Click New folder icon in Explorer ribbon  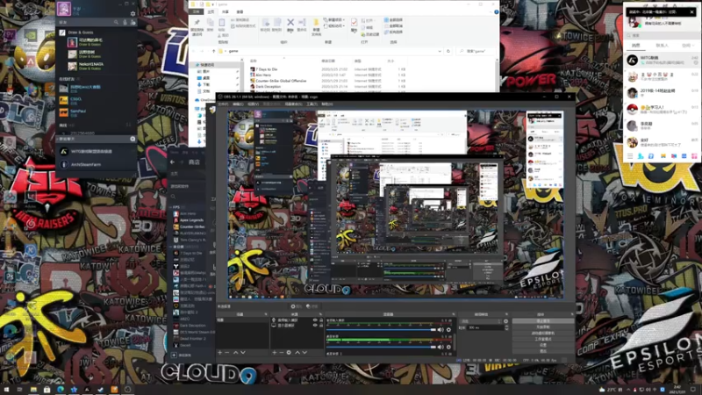tap(316, 27)
